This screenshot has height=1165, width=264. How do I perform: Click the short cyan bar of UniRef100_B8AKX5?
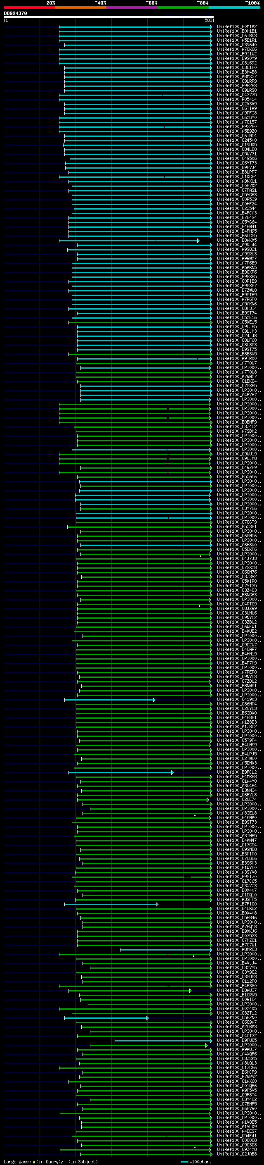coord(129,241)
